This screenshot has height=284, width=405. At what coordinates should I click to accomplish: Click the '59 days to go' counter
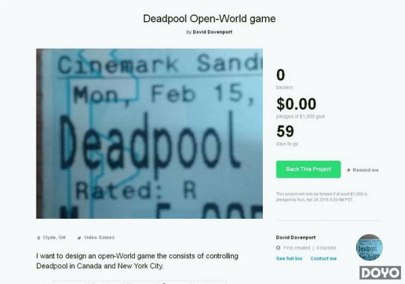pyautogui.click(x=287, y=135)
